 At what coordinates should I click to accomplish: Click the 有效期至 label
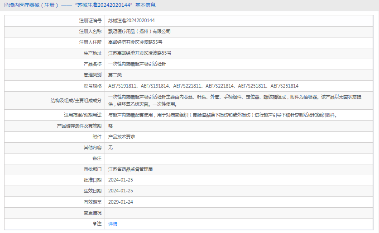92,202
